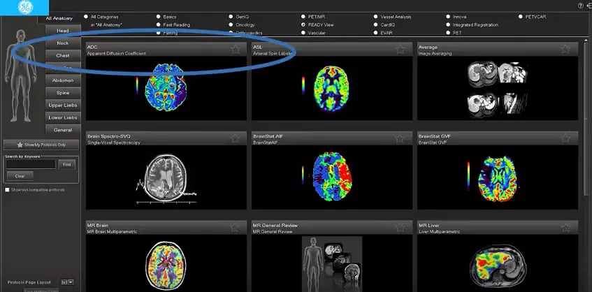Screen dimensions: 592x292
Task: Favorite the ASL Arterial Spin Labeling protocol
Action: click(400, 49)
